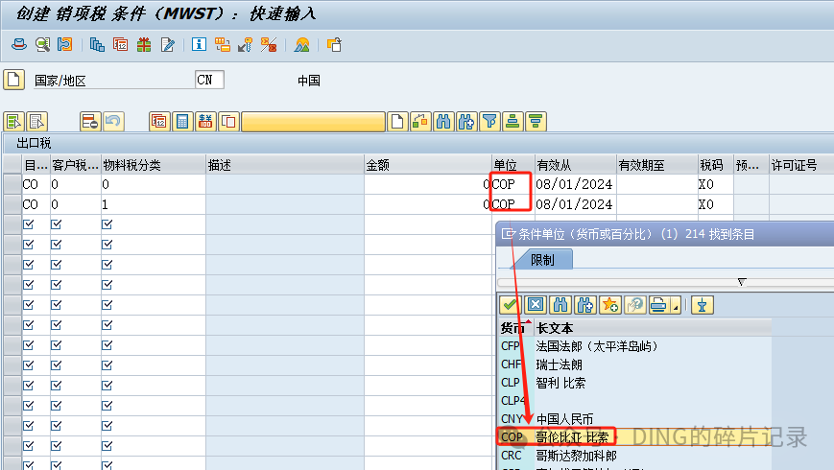This screenshot has width=834, height=470.
Task: Click the blue stacked-pages toolbar icon
Action: coord(97,45)
